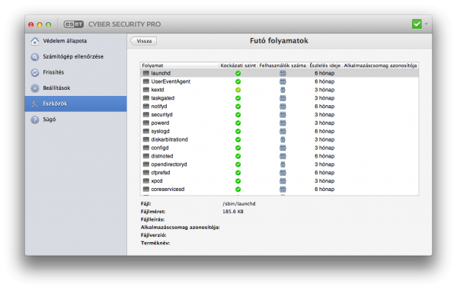Screen dimensions: 457x290
Task: Click the users icon for diskarbitrationd
Action: point(283,139)
